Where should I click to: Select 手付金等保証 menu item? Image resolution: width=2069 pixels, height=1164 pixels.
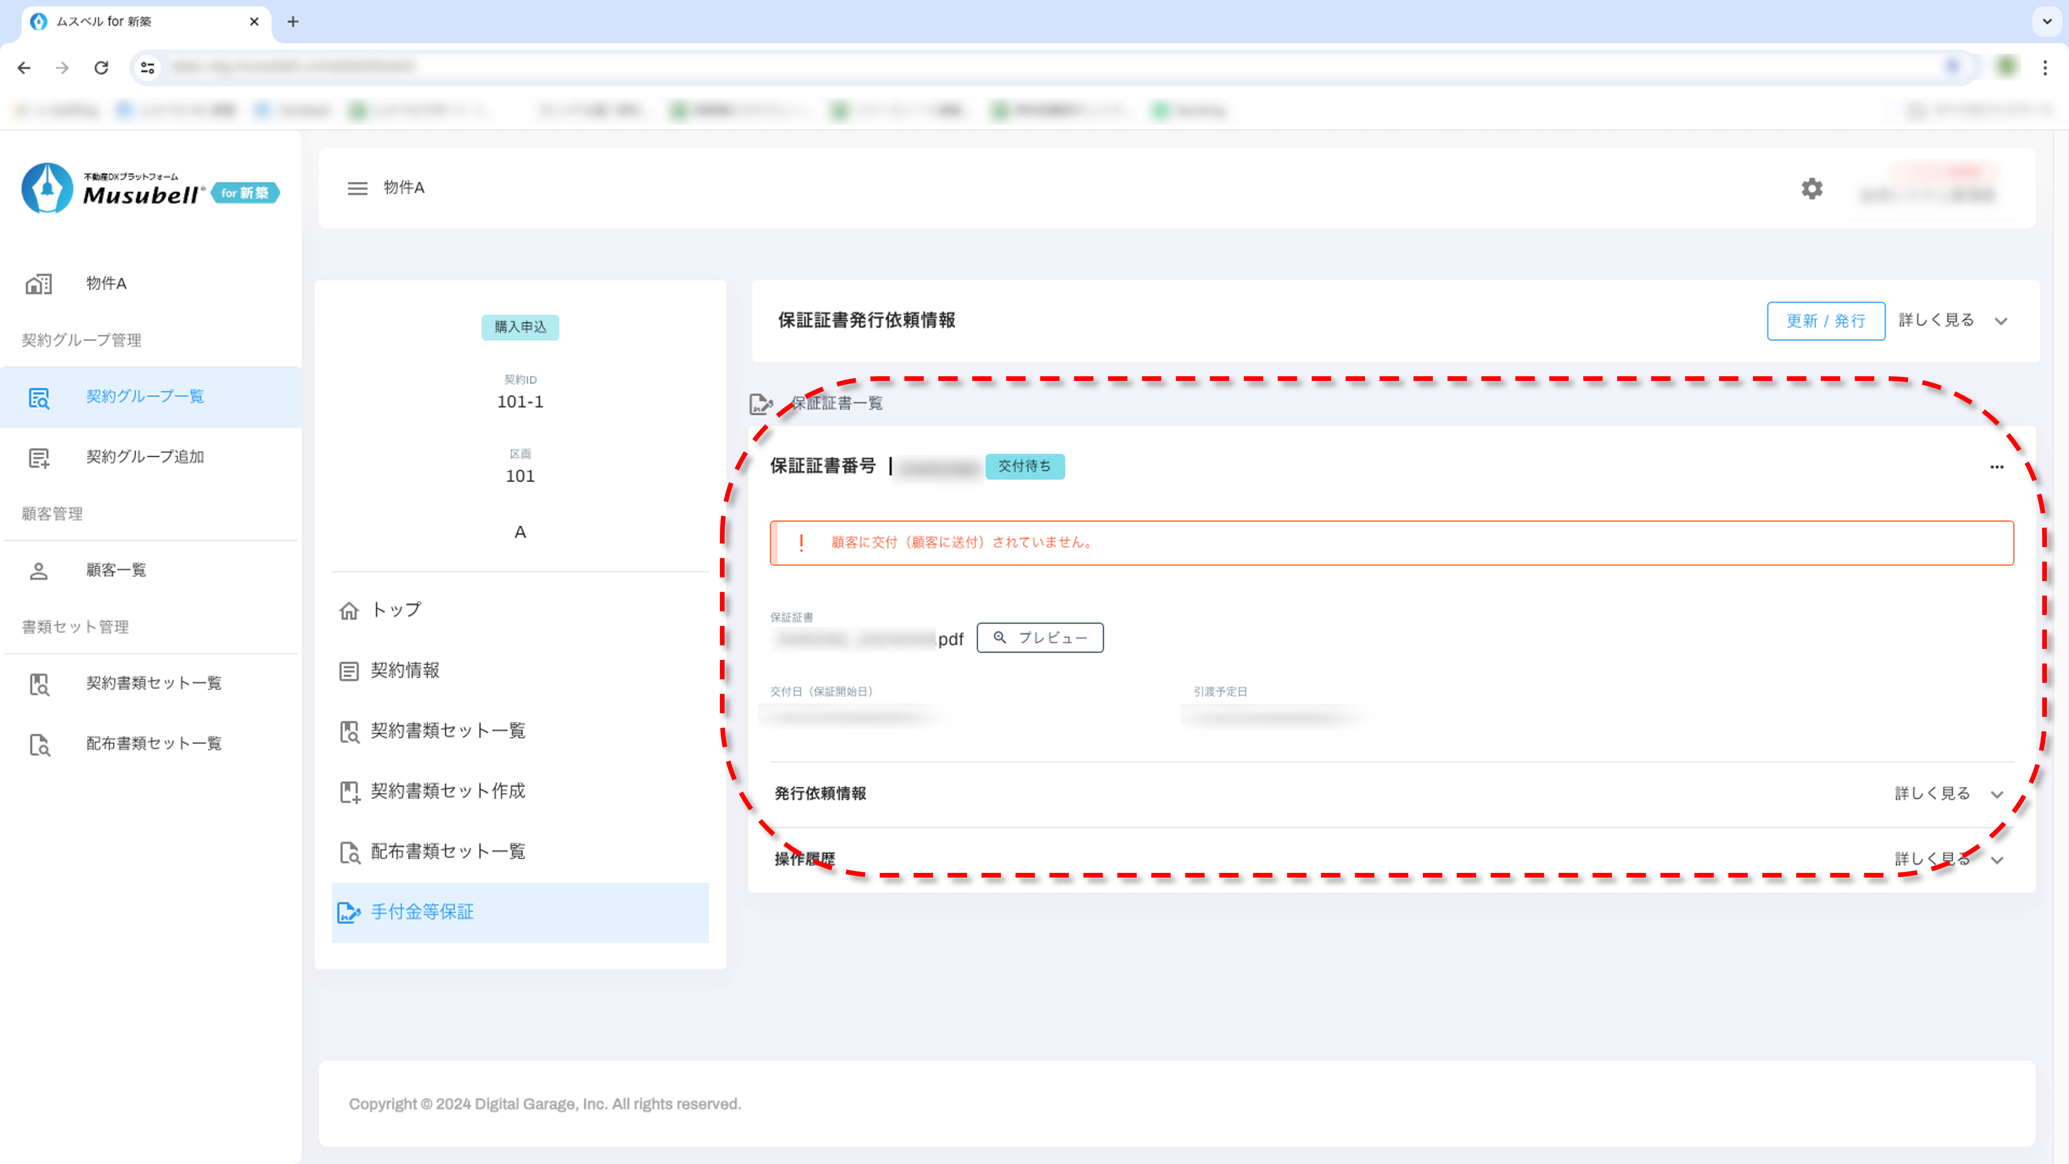coord(422,912)
